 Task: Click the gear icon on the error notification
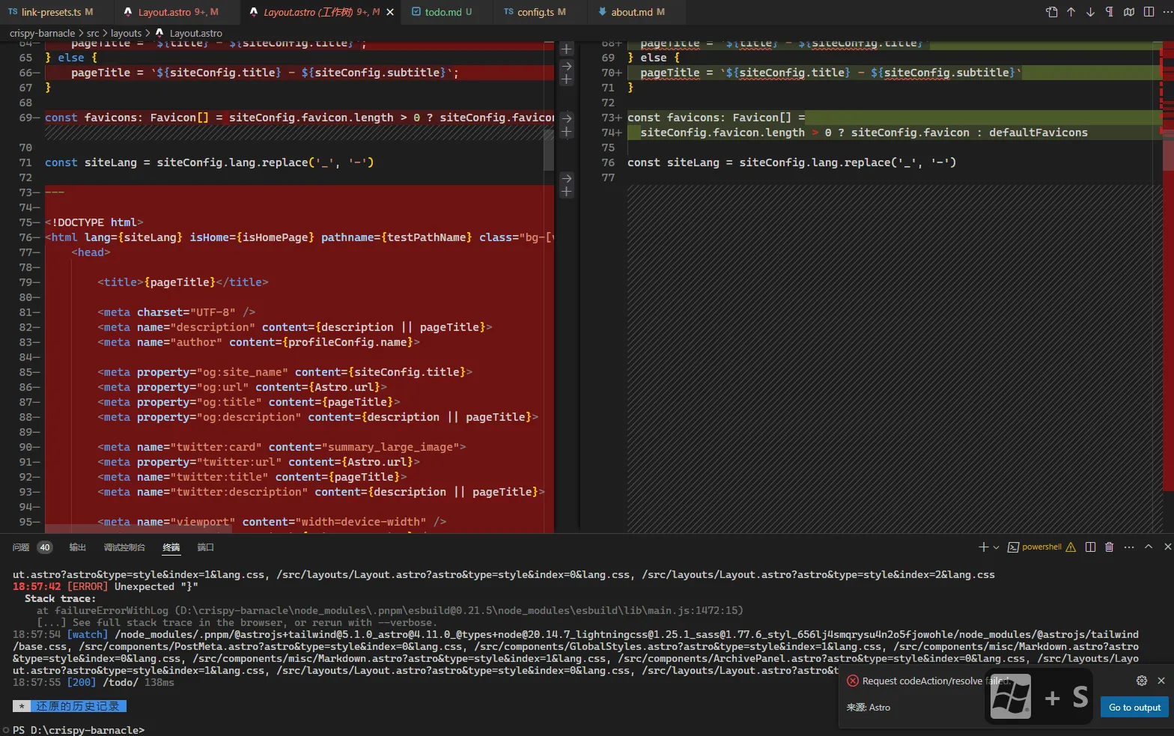(1142, 681)
